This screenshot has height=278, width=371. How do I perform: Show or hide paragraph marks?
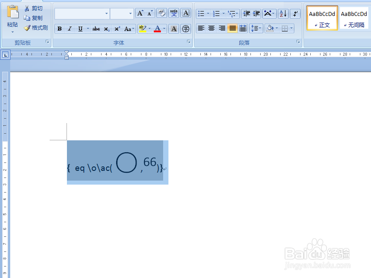click(x=295, y=13)
